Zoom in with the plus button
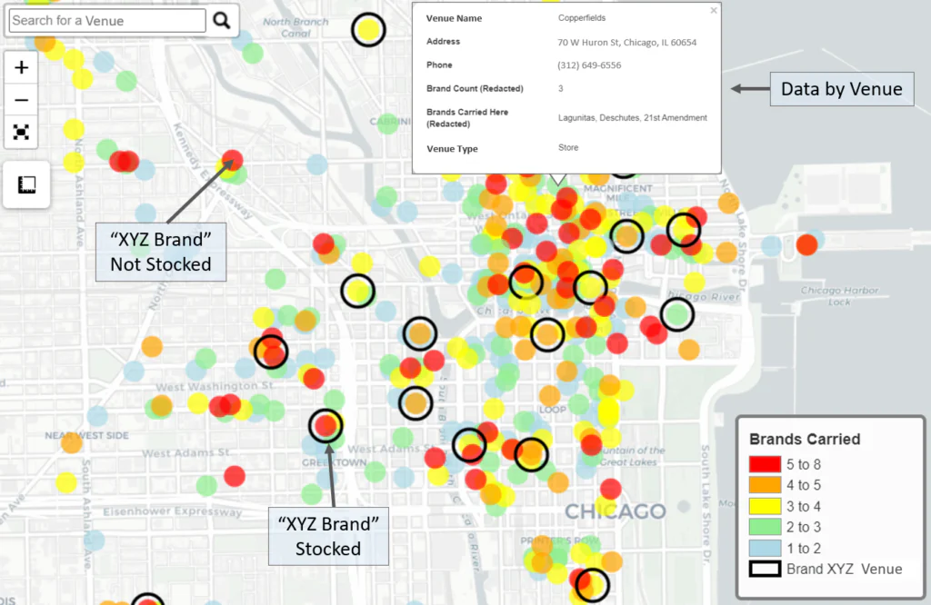The width and height of the screenshot is (931, 605). 22,67
